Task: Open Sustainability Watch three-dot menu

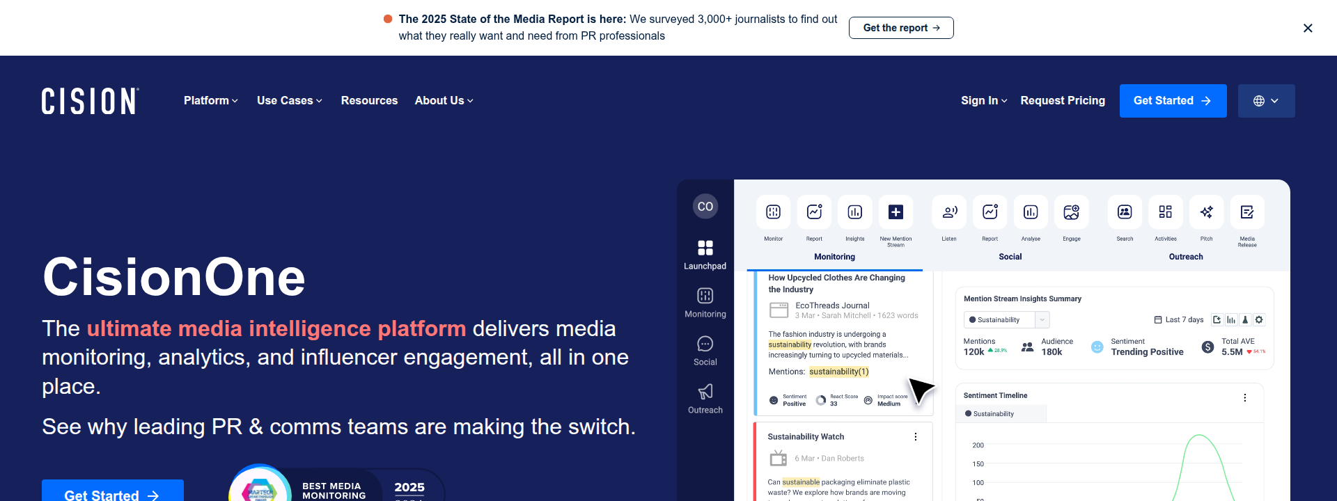Action: point(916,437)
